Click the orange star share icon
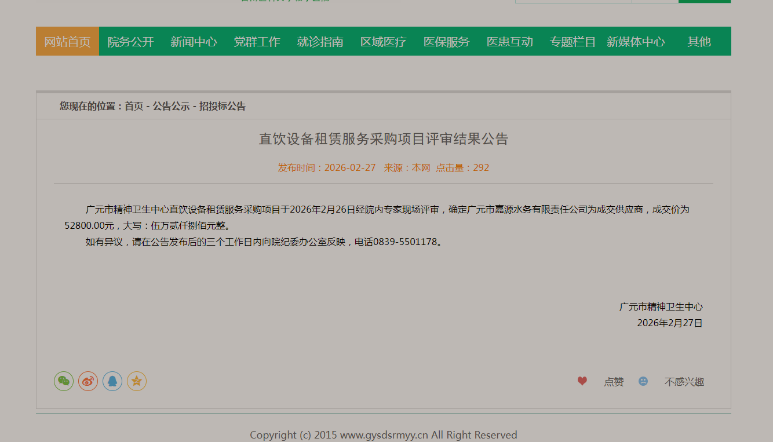 coord(137,381)
